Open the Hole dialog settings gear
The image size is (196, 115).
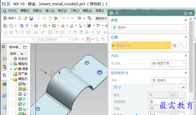click(x=111, y=13)
